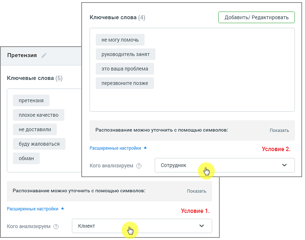Select the keyword chip 'перезвоните позже'
This screenshot has width=305, height=240.
[125, 83]
